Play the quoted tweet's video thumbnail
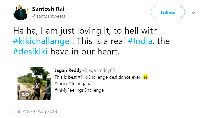This screenshot has height=118, width=209. (x=34, y=83)
